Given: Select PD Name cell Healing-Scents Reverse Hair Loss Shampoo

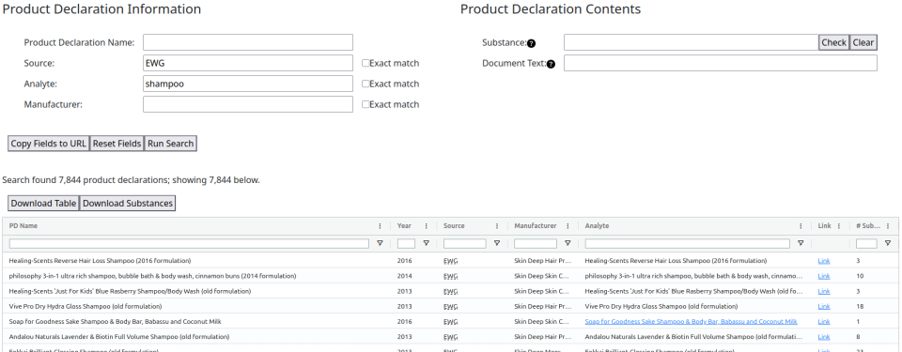Looking at the screenshot, I should click(100, 261).
